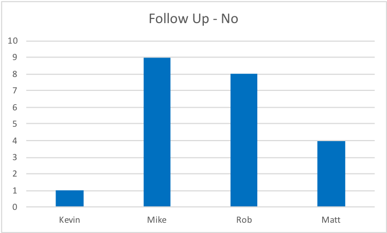387x233 pixels.
Task: Click the axis label 6
Action: pos(16,107)
